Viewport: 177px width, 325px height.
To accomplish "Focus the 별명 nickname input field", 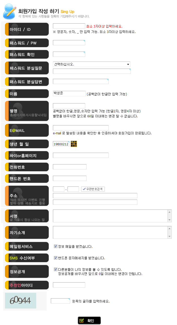I will (x=69, y=106).
